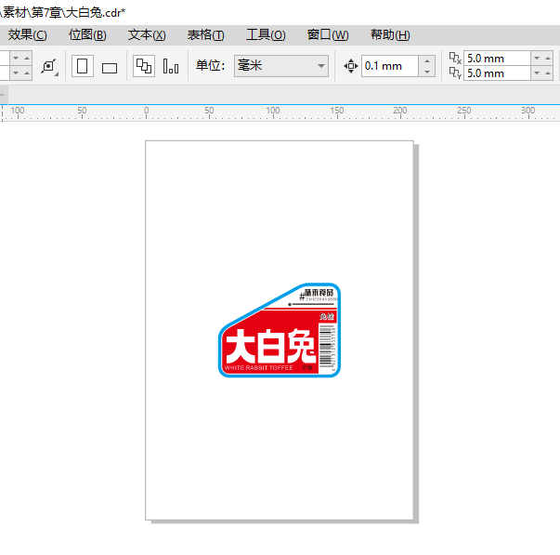Click duplicate distance X field 5.0 mm
This screenshot has width=560, height=555.
[497, 59]
